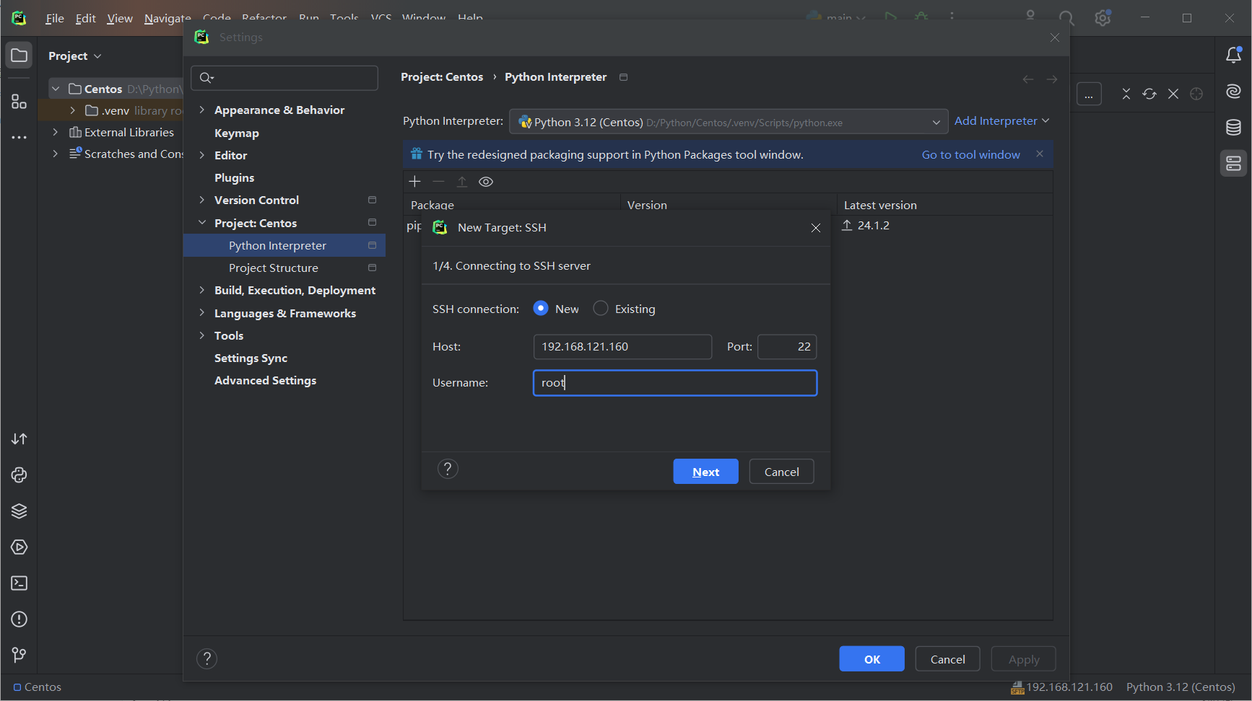Click the help question mark in SSH dialog
Screen dimensions: 1252x701
coord(448,469)
